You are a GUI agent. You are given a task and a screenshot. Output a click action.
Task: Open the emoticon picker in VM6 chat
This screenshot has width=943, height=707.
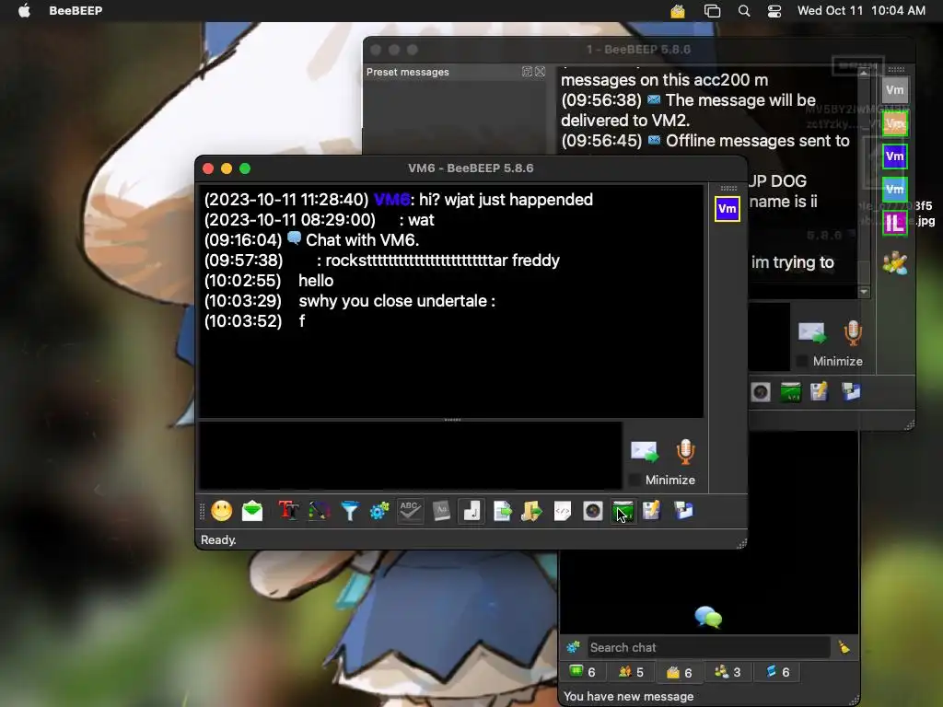(x=221, y=511)
